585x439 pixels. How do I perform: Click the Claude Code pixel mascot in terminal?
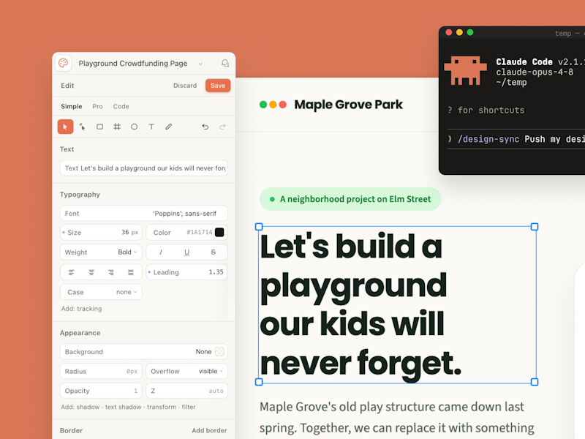[465, 70]
